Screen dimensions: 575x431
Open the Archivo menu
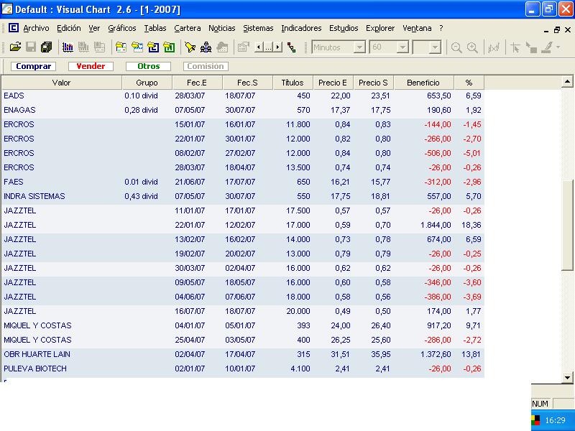tap(36, 28)
